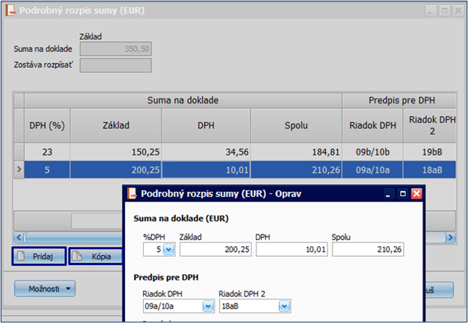
Task: Expand the Riadok DPH dropdown arrow
Action: click(x=207, y=306)
